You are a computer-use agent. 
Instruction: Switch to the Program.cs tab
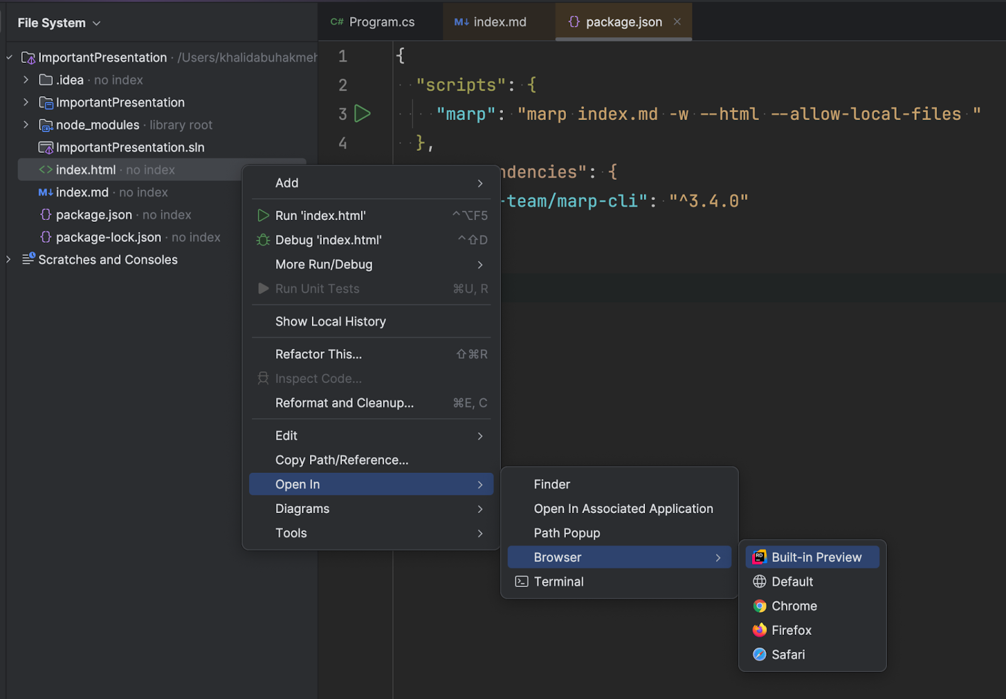tap(380, 22)
